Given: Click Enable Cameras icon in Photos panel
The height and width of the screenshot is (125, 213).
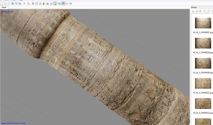Looking at the screenshot, I should (193, 11).
